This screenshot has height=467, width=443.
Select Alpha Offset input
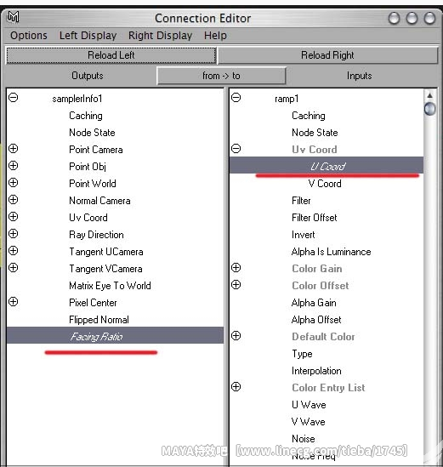coord(316,320)
